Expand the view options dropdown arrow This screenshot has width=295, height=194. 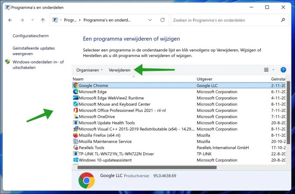(273, 70)
